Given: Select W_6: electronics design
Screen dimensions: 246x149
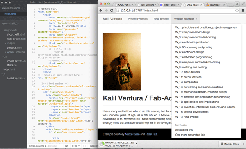Looking at the screenshot, I should point(190,52).
